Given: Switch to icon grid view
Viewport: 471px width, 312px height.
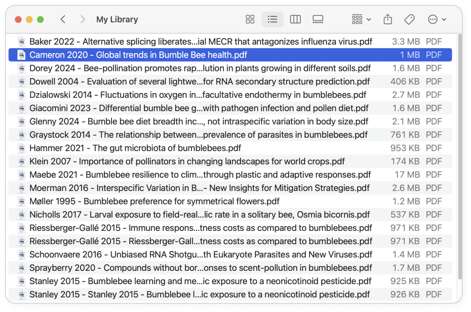Looking at the screenshot, I should pos(250,20).
